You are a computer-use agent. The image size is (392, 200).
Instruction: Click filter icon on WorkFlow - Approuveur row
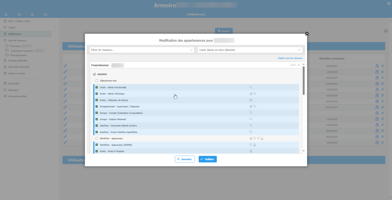258,139
